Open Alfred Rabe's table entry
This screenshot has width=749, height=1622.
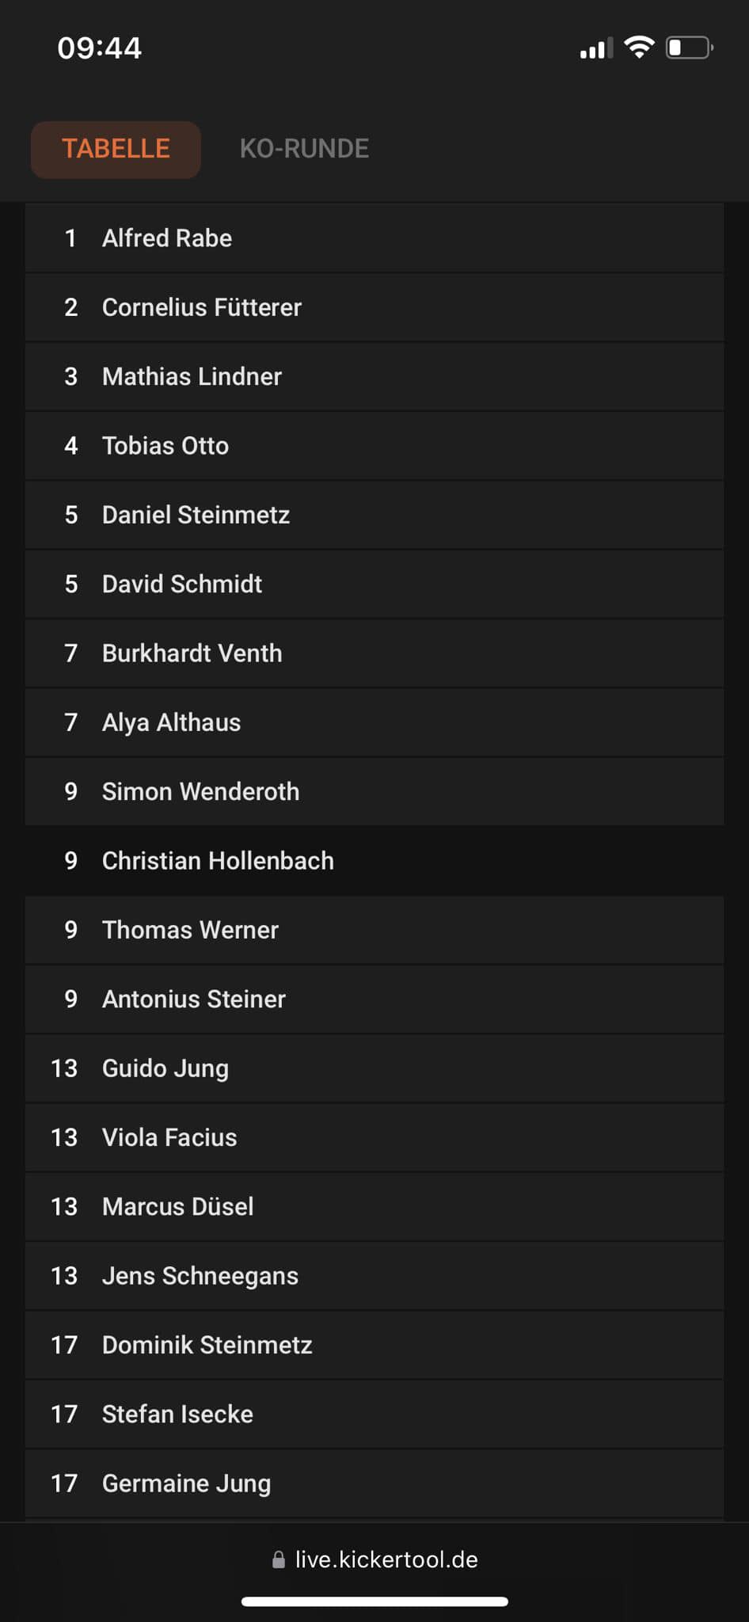(x=374, y=238)
